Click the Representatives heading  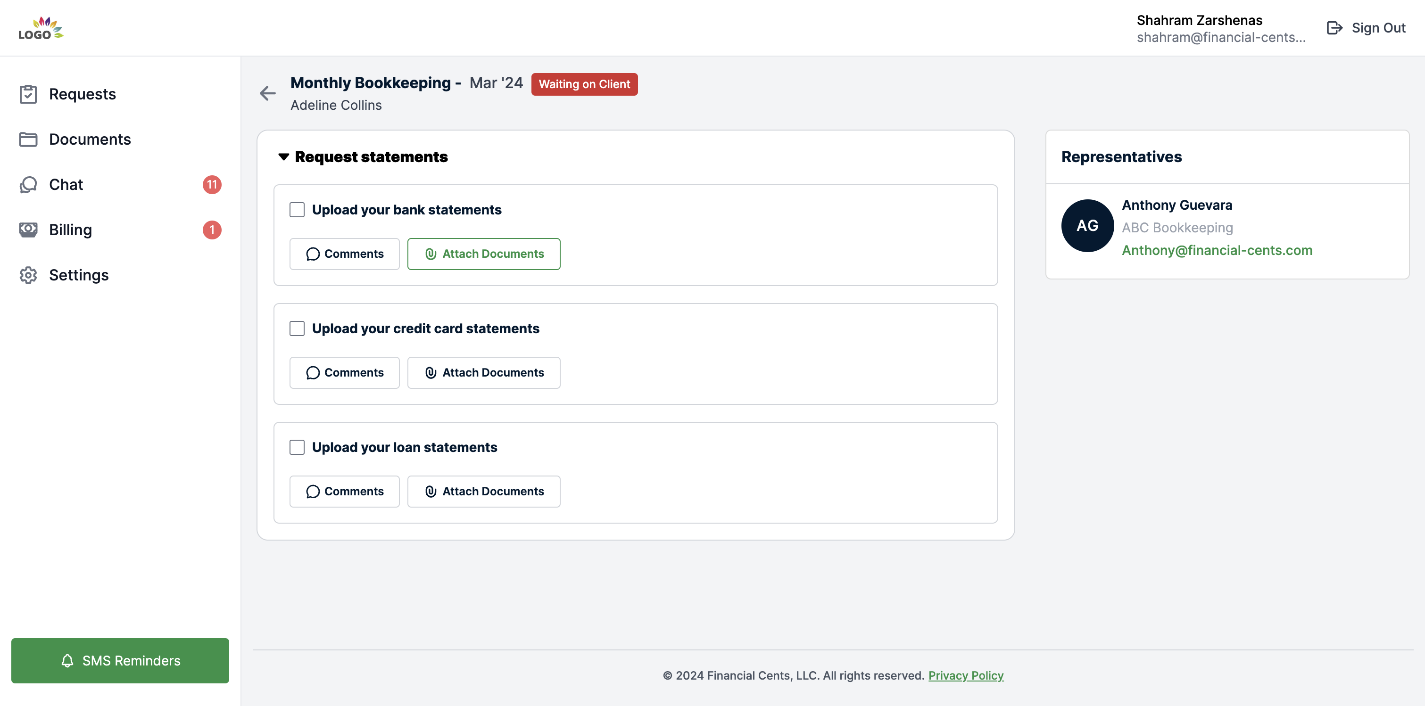coord(1121,156)
